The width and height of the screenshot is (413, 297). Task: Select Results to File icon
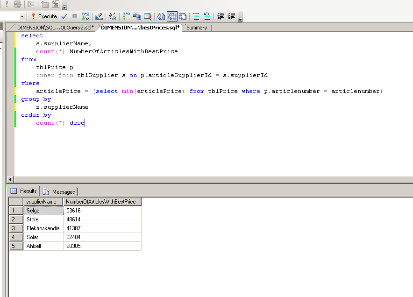coord(183,16)
